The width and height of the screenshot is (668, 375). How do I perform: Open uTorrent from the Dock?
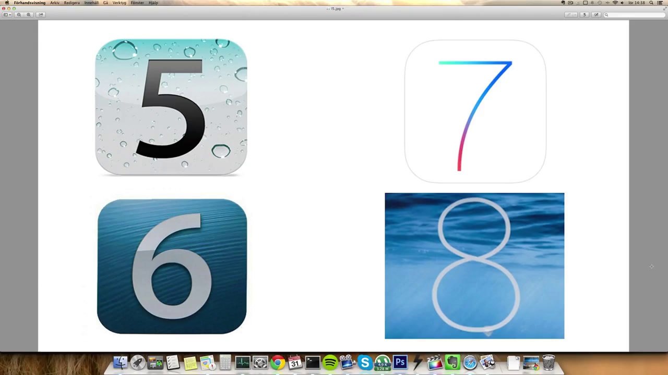point(383,362)
